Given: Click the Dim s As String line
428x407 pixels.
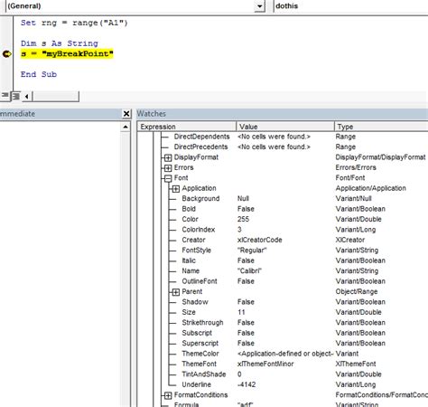Looking at the screenshot, I should pos(60,43).
